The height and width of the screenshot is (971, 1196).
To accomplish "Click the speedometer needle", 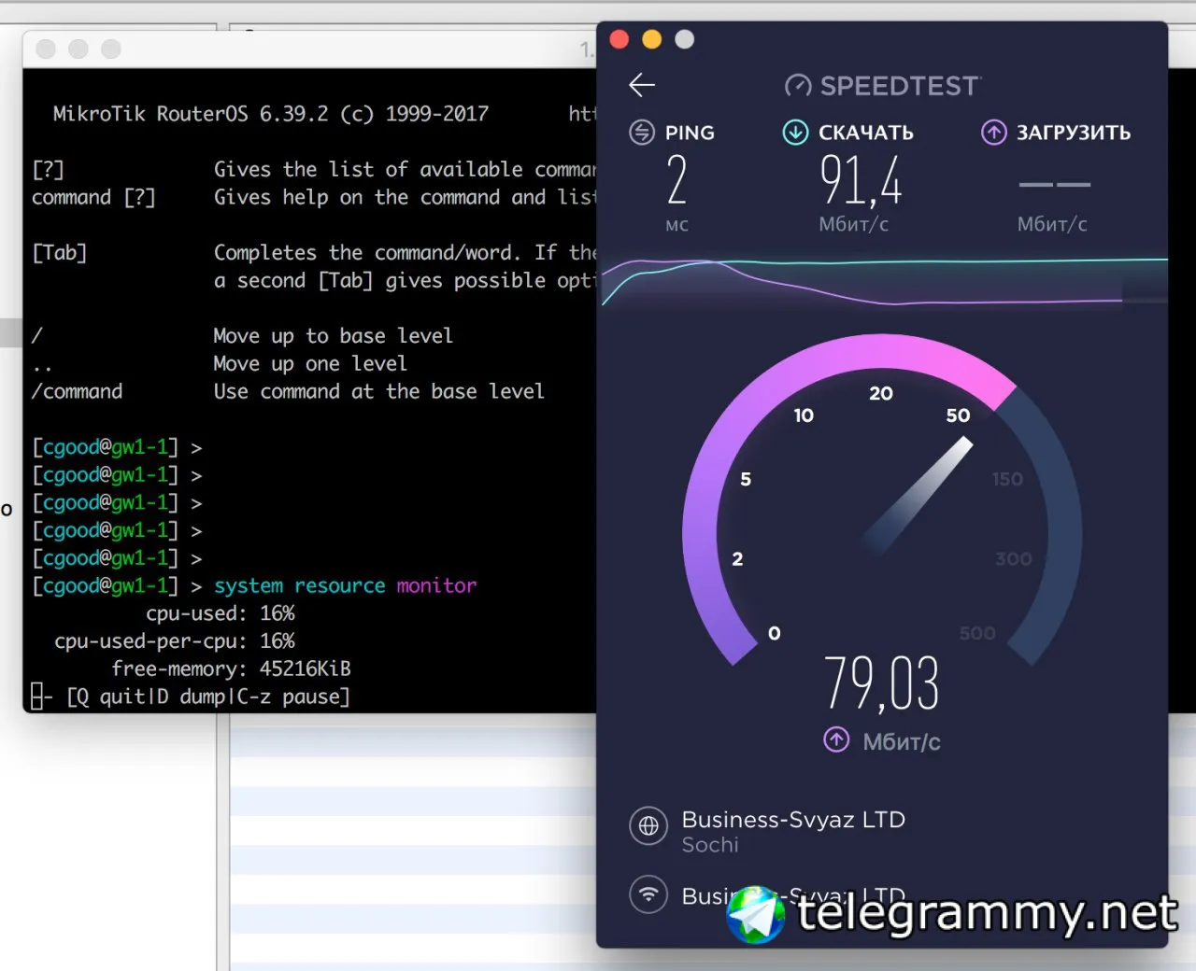I will click(918, 496).
